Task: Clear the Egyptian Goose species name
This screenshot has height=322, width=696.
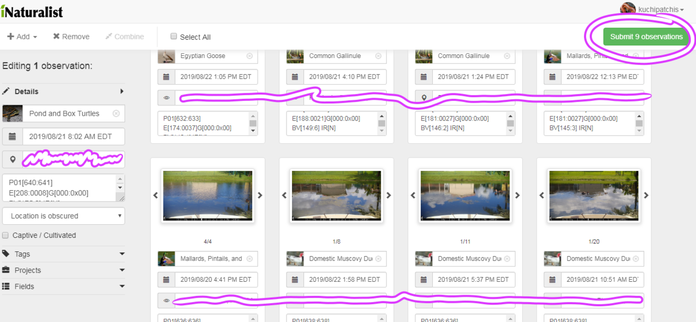Action: (250, 56)
